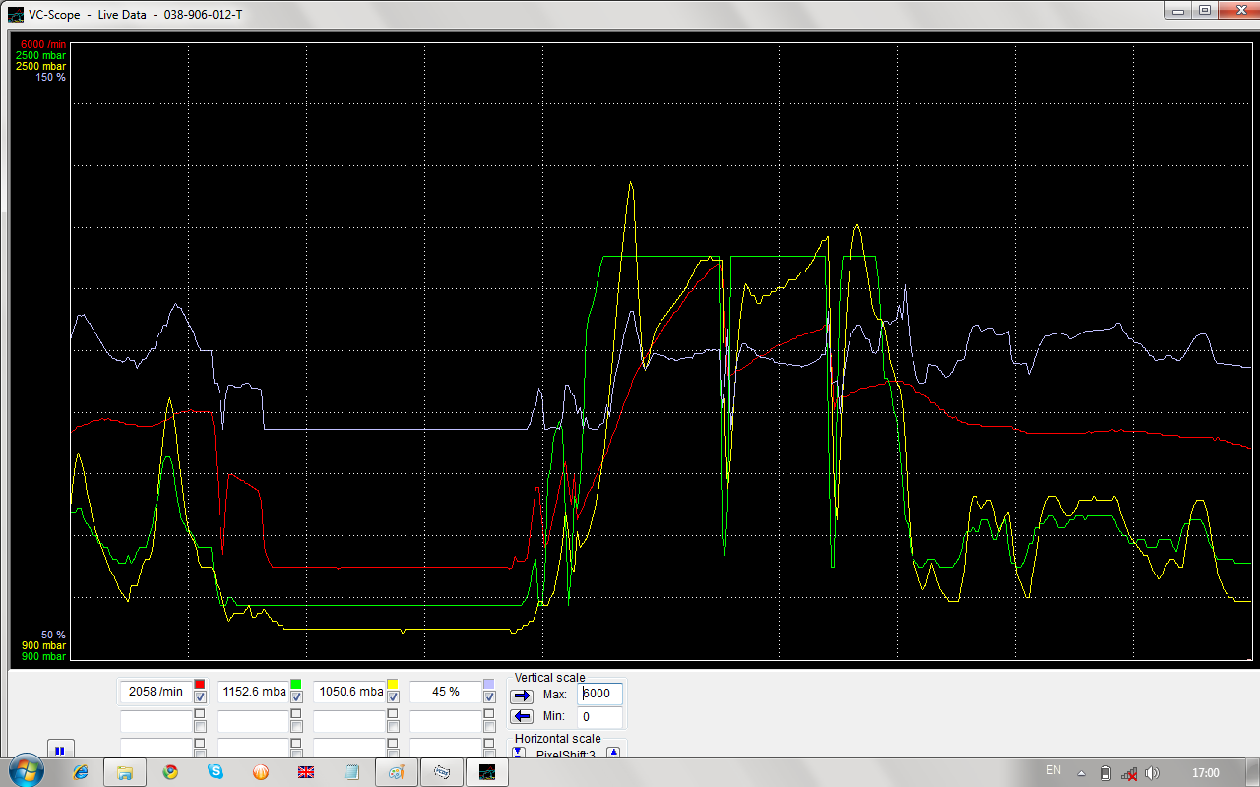This screenshot has width=1260, height=787.
Task: Open Google Chrome from the taskbar
Action: [170, 772]
